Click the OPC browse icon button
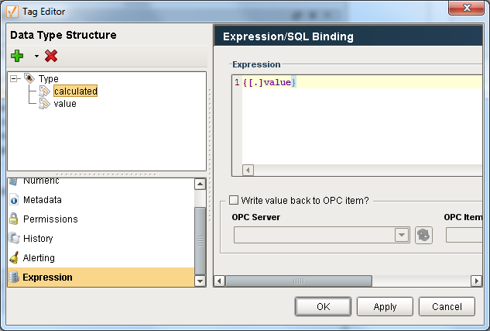 [x=423, y=236]
